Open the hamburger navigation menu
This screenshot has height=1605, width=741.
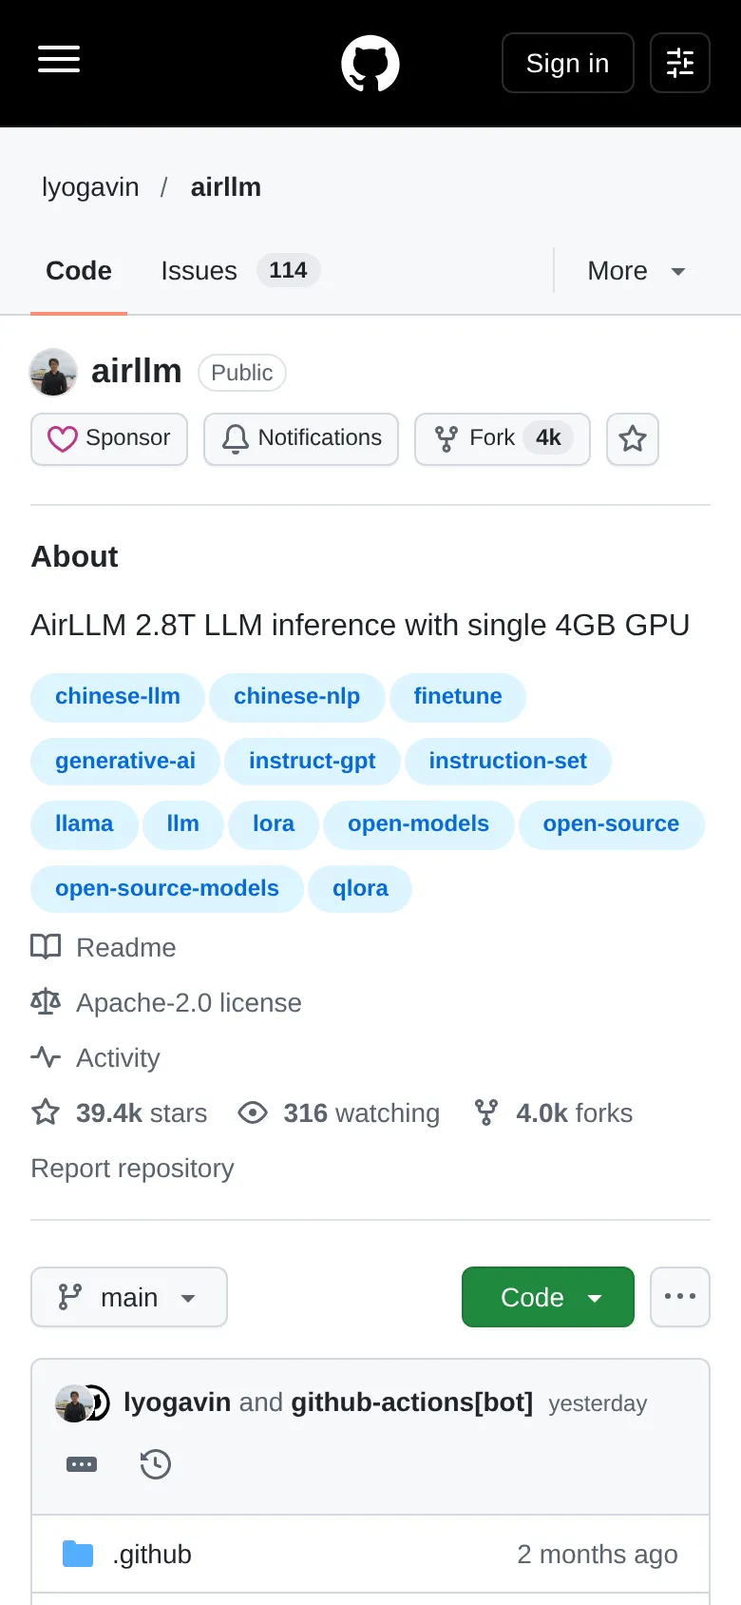59,59
